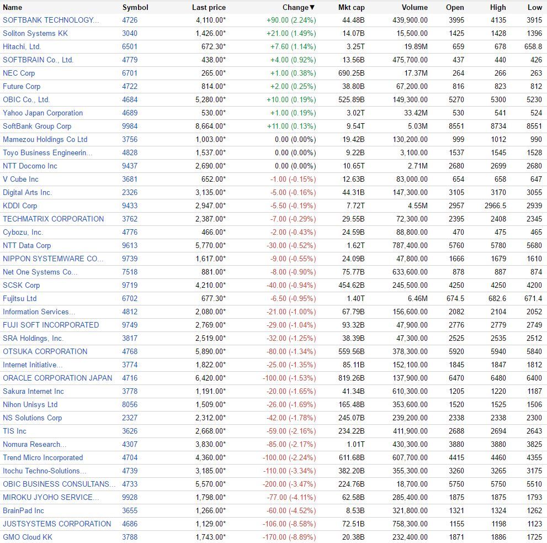Open Sakura Internet Inc link

[x=34, y=392]
